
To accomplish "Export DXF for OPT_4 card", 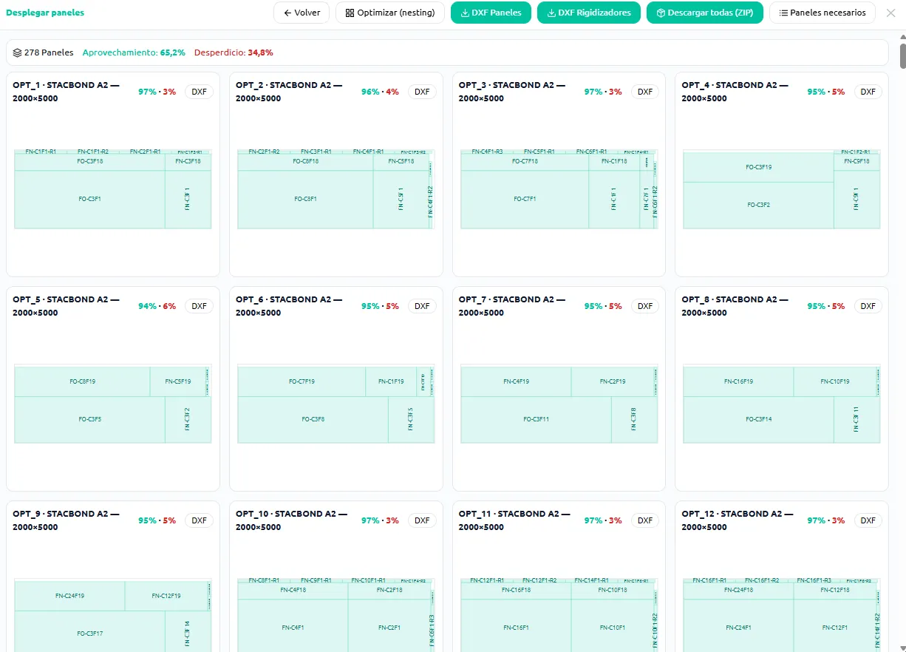I will [x=868, y=92].
